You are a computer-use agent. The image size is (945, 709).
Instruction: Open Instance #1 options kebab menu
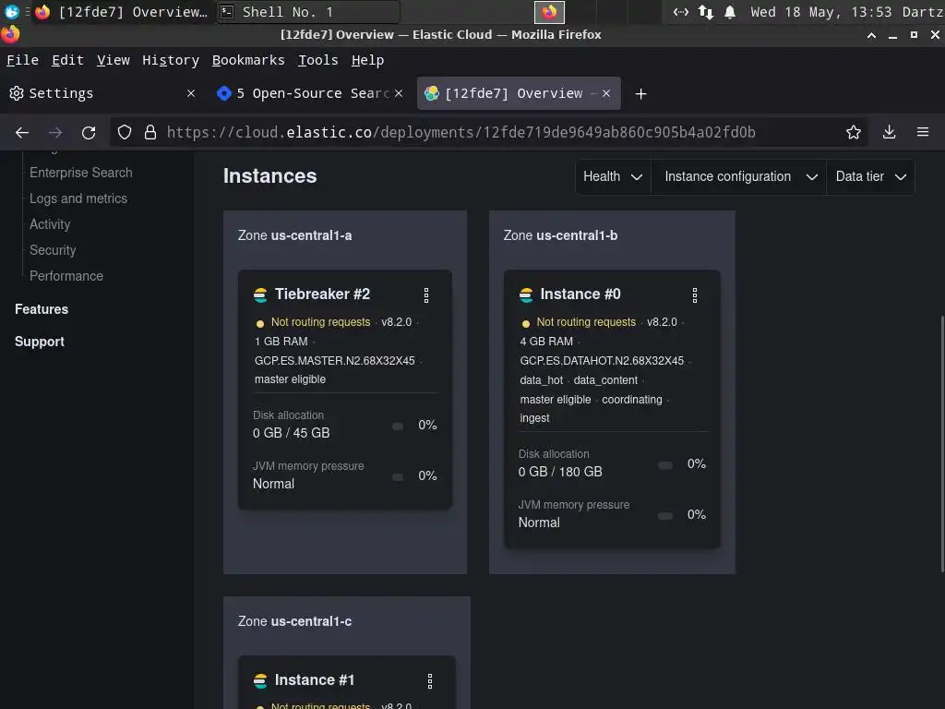pos(430,681)
